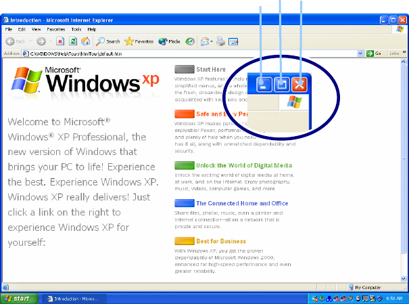This screenshot has width=409, height=304.
Task: Click the page icon in Address bar
Action: point(26,53)
